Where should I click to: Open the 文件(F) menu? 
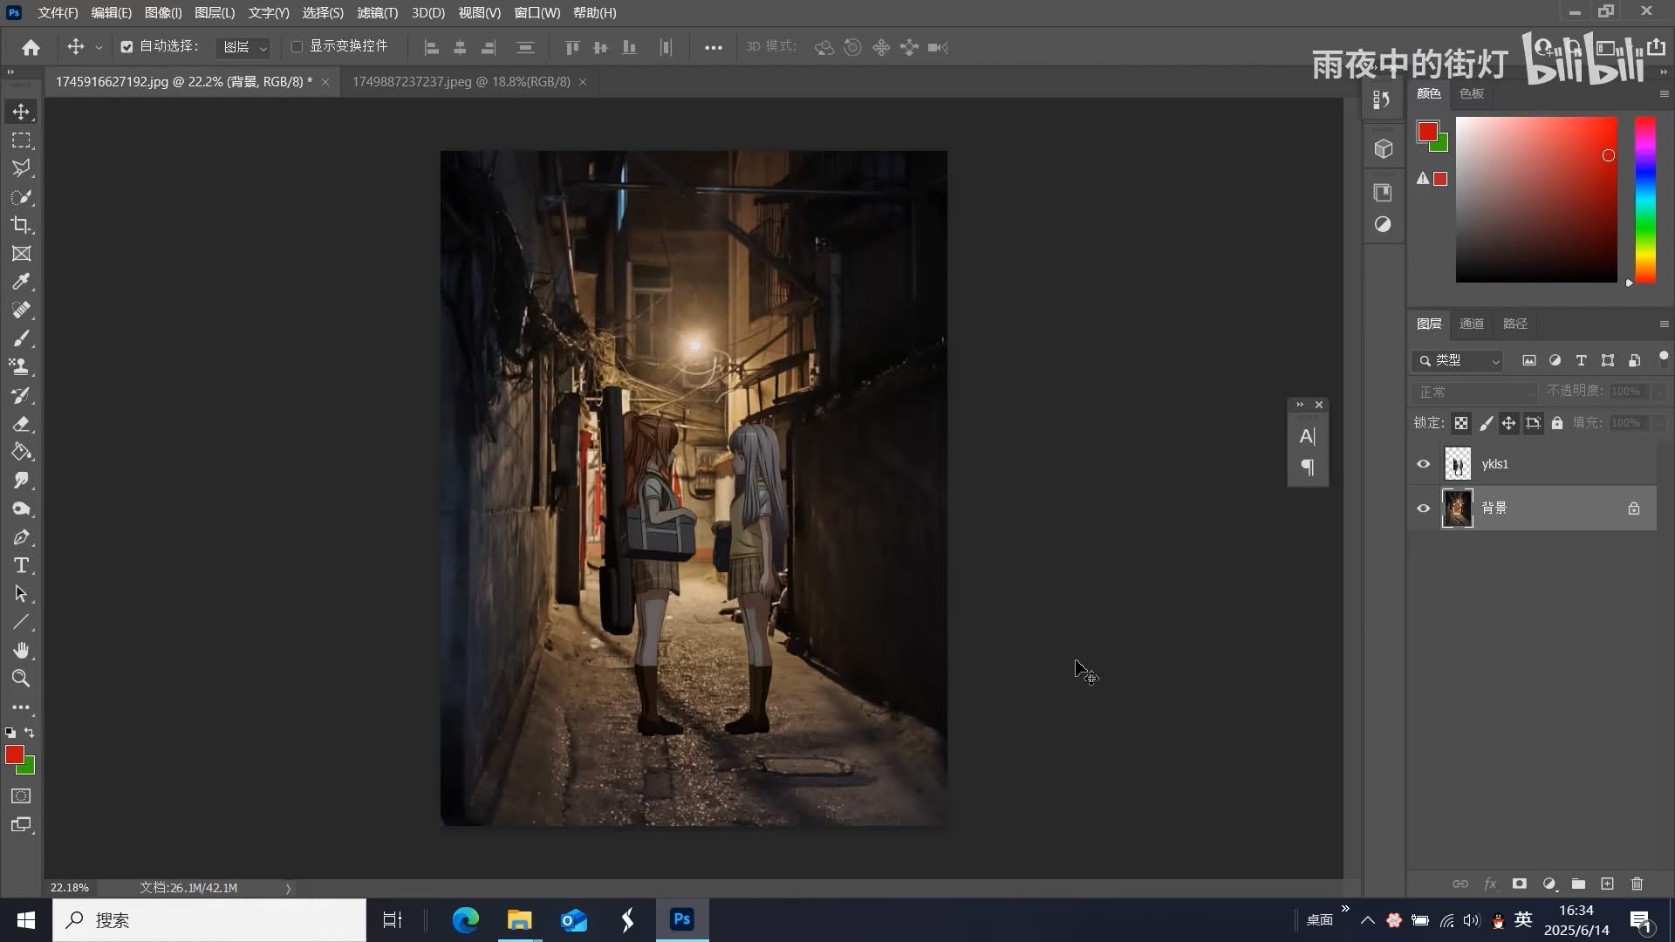click(58, 12)
